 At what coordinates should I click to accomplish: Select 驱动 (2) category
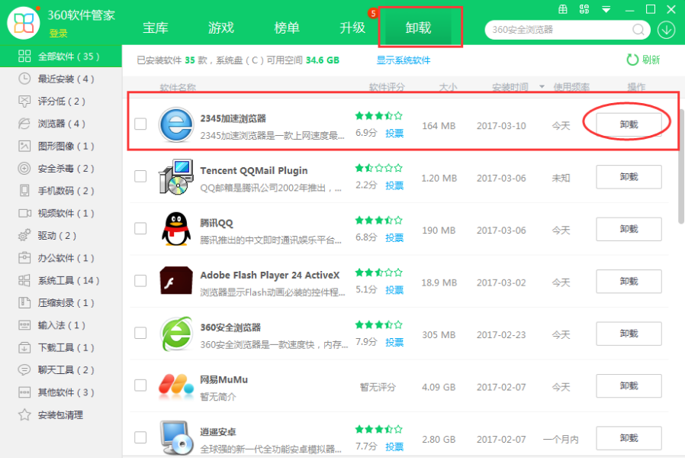click(x=61, y=236)
